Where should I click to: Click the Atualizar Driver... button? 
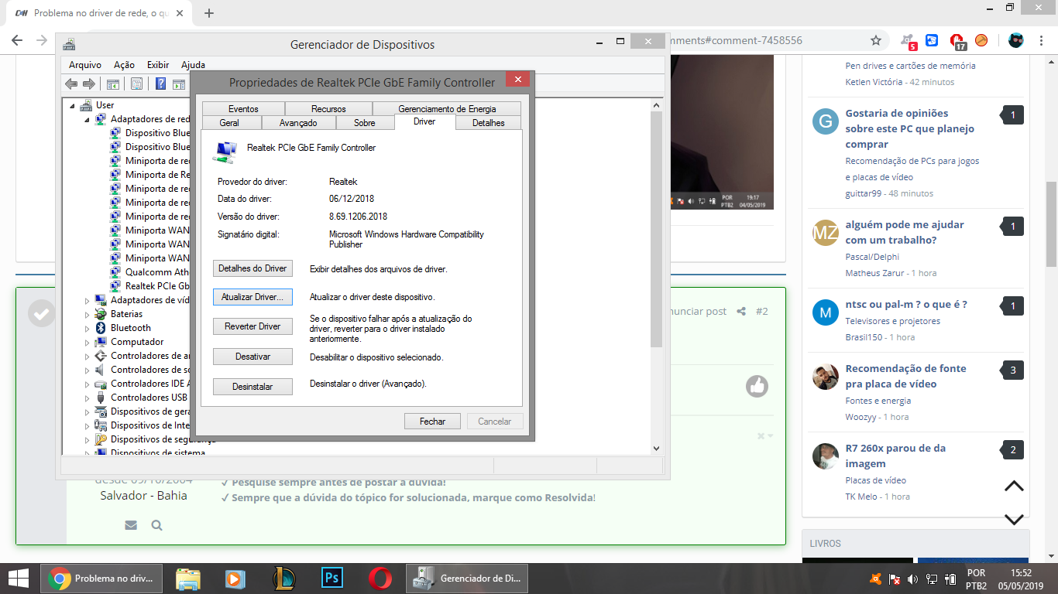[252, 296]
